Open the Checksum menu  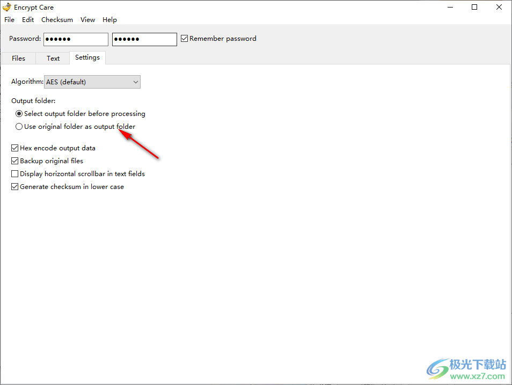point(57,20)
